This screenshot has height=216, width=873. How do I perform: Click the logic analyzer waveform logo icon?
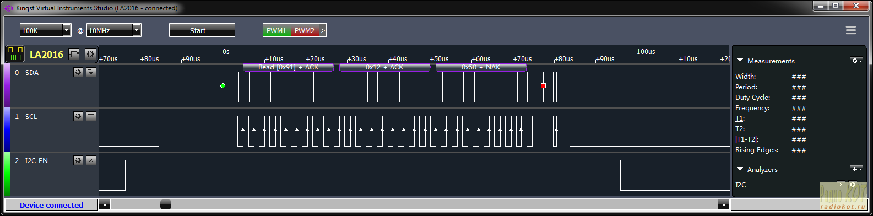15,54
